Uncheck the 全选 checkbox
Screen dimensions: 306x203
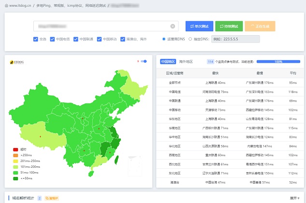(x=35, y=39)
